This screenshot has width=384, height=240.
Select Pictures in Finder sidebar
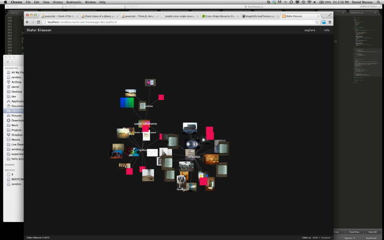click(x=14, y=116)
